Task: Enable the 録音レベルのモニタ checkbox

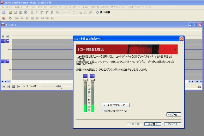Action: (x=103, y=111)
